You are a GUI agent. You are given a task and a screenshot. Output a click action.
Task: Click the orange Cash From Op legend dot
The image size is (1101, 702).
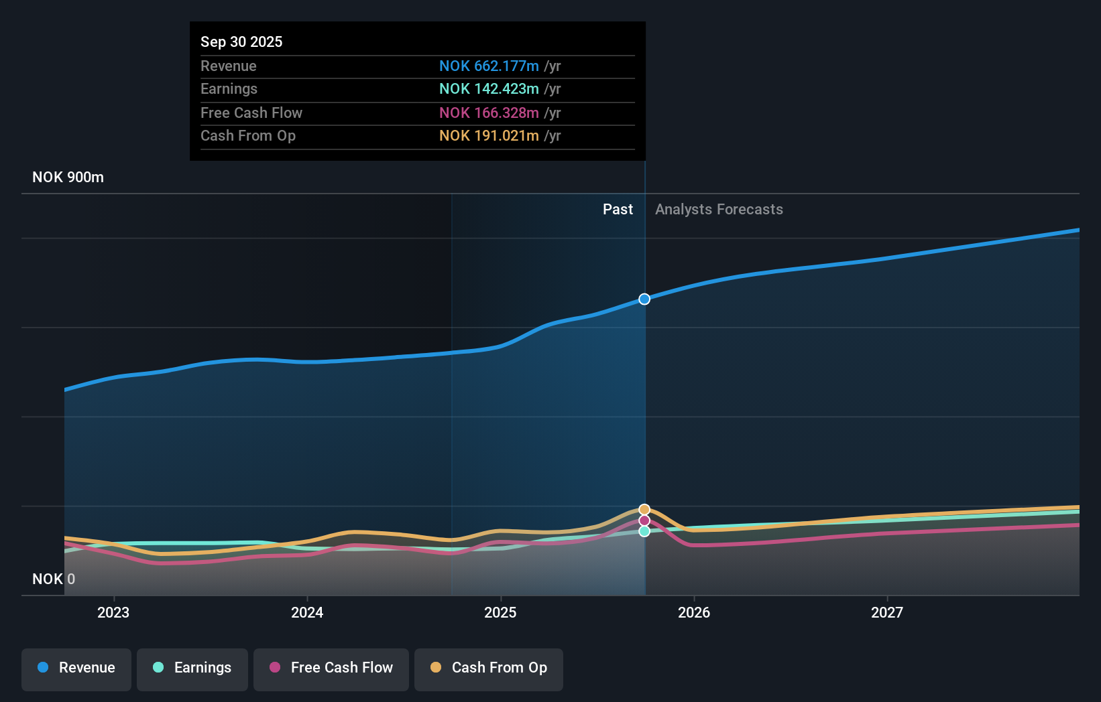436,668
